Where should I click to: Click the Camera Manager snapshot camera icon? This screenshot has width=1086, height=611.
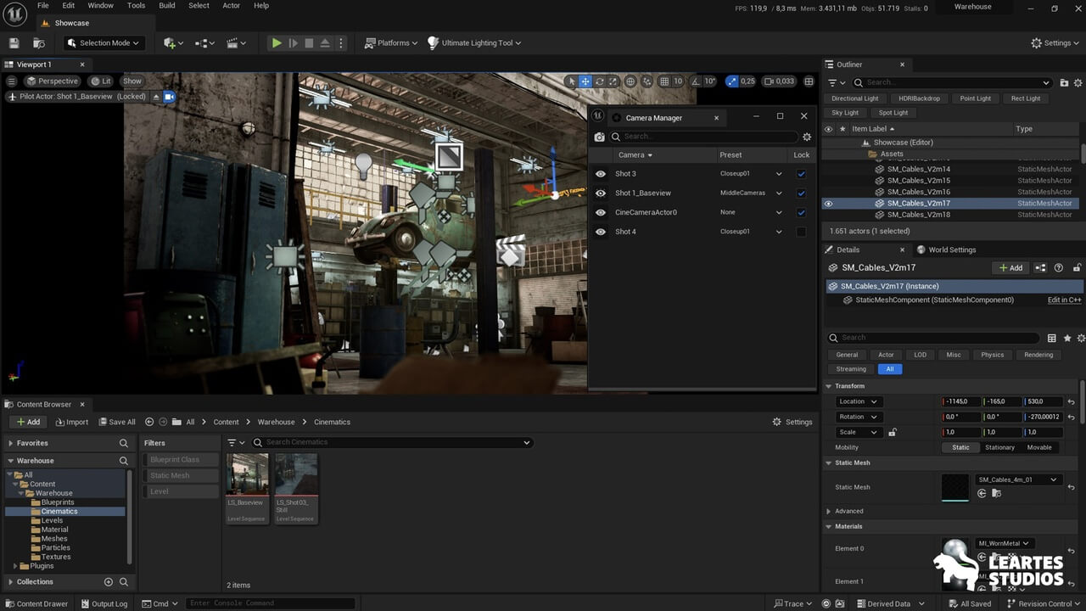[600, 137]
